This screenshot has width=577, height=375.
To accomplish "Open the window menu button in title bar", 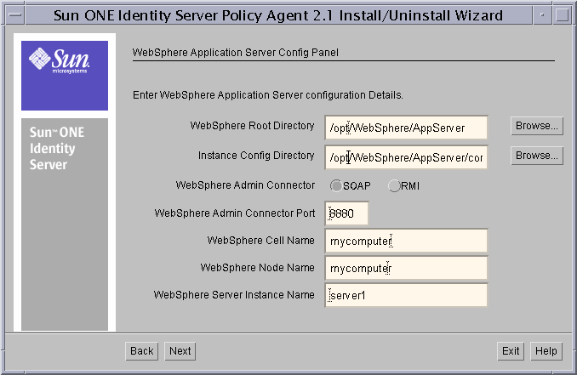I will tap(15, 15).
